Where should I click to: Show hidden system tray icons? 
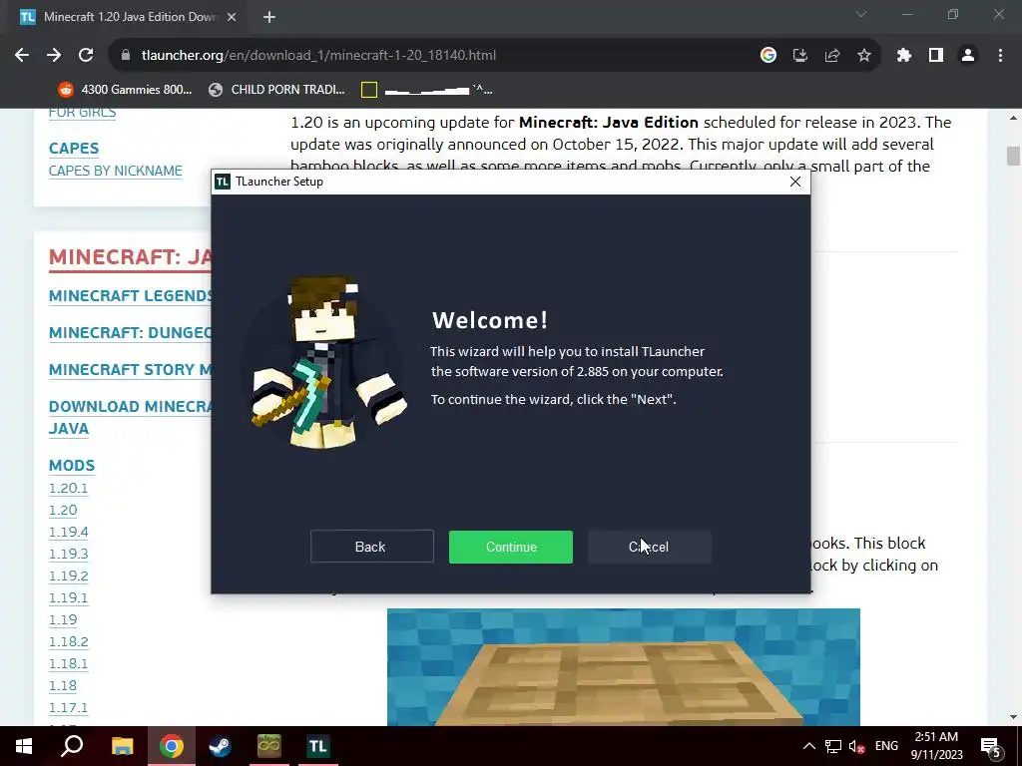tap(808, 746)
